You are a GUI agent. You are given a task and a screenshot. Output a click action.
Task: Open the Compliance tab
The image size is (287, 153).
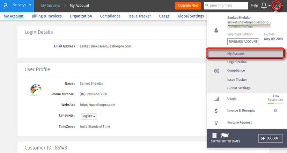point(110,16)
